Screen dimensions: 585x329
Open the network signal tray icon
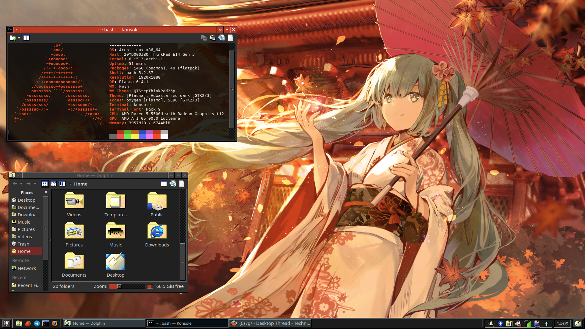tap(528, 324)
